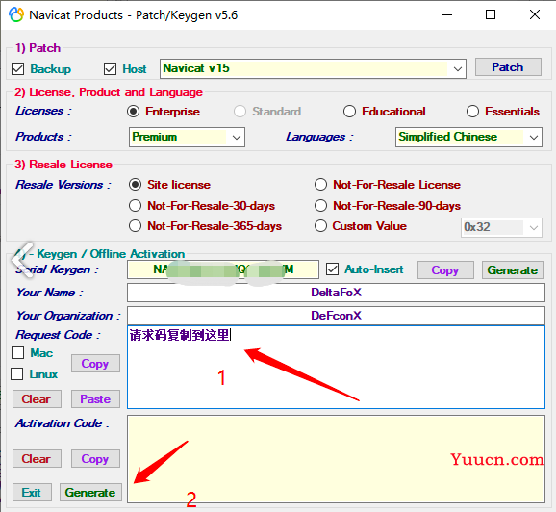
Task: Open the Navicat v15 version dropdown
Action: point(313,68)
